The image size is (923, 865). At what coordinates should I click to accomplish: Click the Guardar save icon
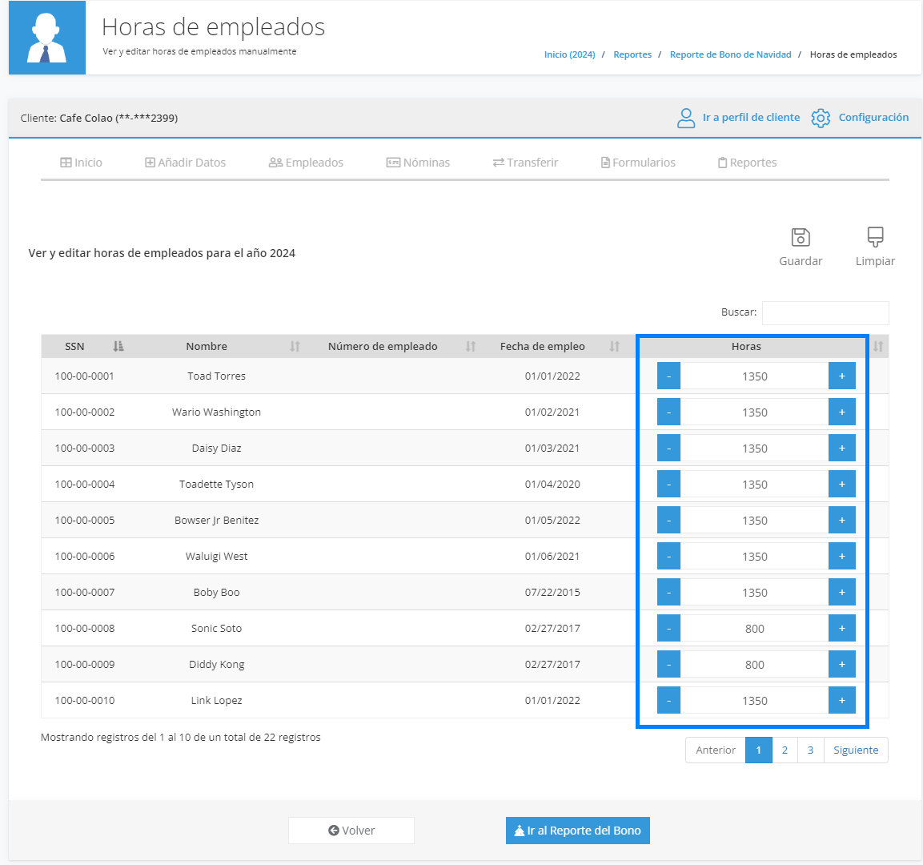(801, 237)
